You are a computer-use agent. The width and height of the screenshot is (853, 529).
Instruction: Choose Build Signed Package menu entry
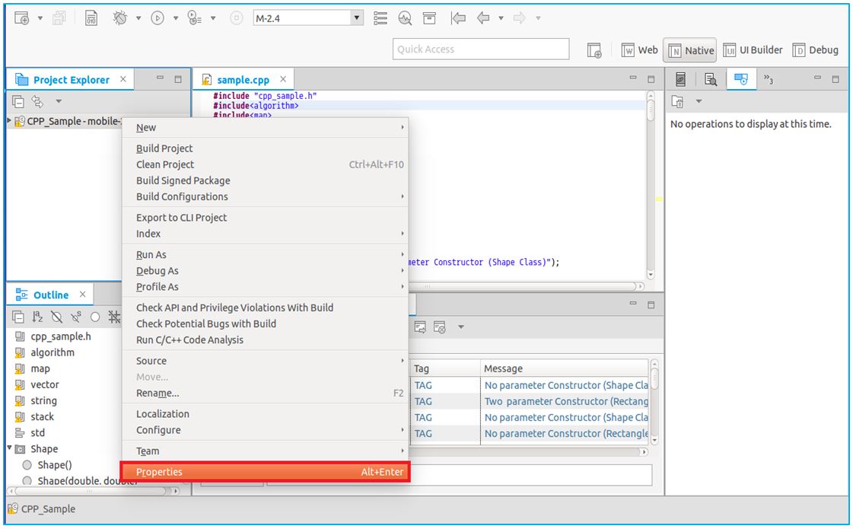click(x=183, y=180)
